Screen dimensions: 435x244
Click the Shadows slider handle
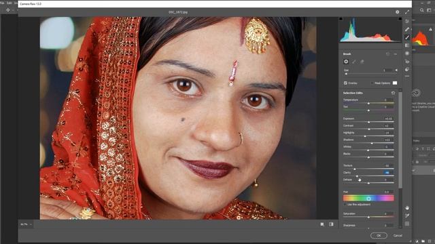click(372, 143)
